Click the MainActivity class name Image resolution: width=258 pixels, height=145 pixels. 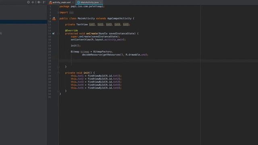click(86, 19)
